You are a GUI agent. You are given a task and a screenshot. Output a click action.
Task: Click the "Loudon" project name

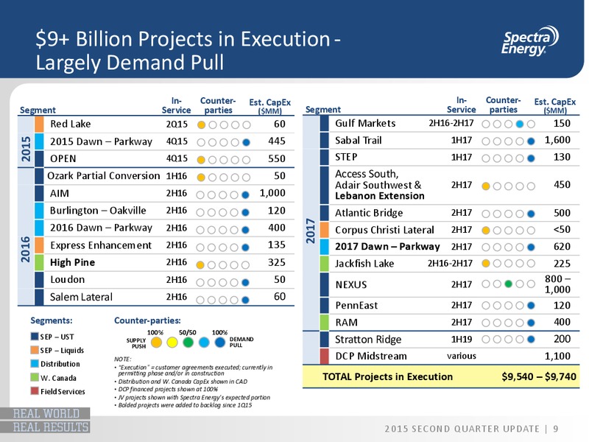click(x=67, y=280)
